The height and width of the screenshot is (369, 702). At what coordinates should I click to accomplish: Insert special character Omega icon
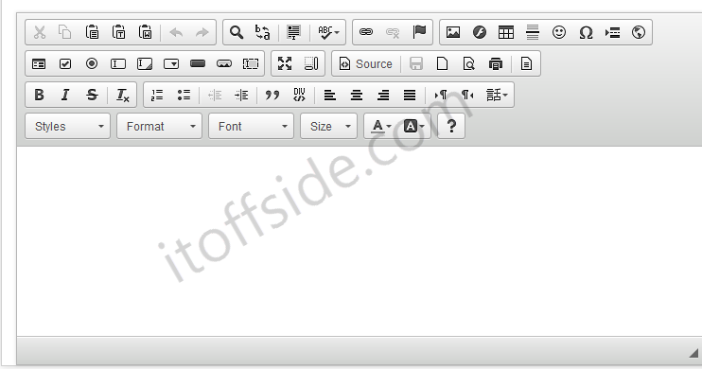586,32
